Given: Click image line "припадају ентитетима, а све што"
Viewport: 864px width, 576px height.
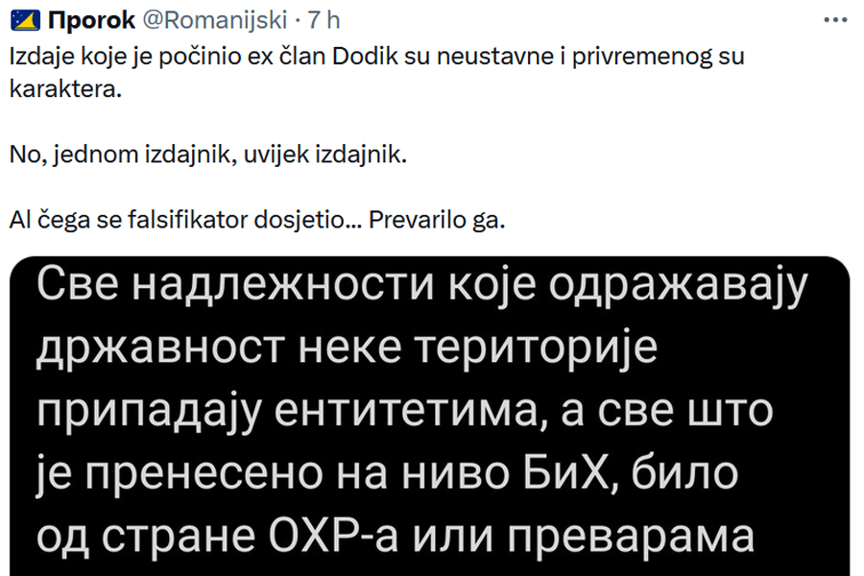Looking at the screenshot, I should 403,411.
